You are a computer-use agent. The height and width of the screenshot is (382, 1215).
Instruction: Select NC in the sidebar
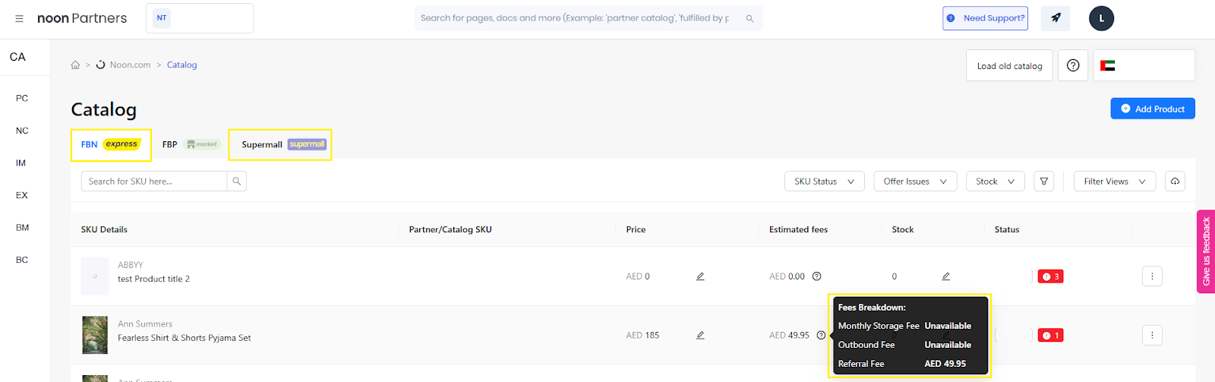(x=22, y=131)
